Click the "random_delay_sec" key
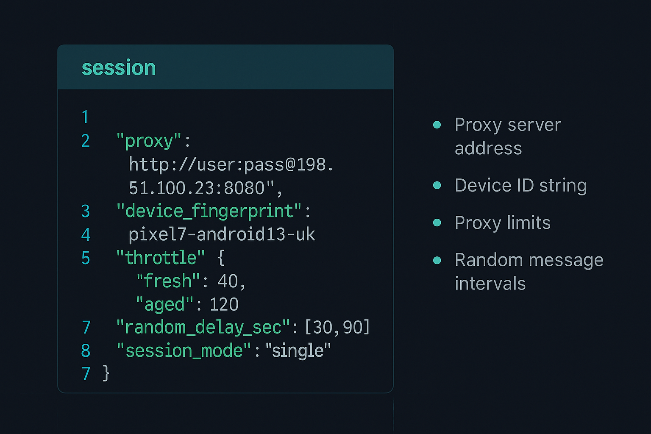 tap(203, 327)
